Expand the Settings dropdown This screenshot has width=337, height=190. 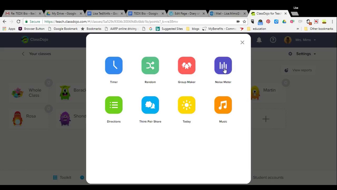click(306, 54)
